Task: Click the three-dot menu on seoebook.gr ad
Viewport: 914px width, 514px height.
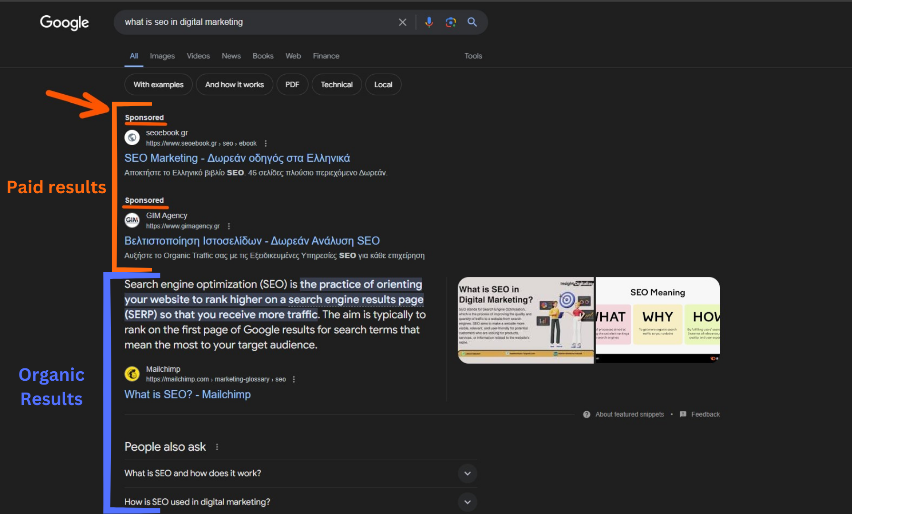Action: [264, 143]
